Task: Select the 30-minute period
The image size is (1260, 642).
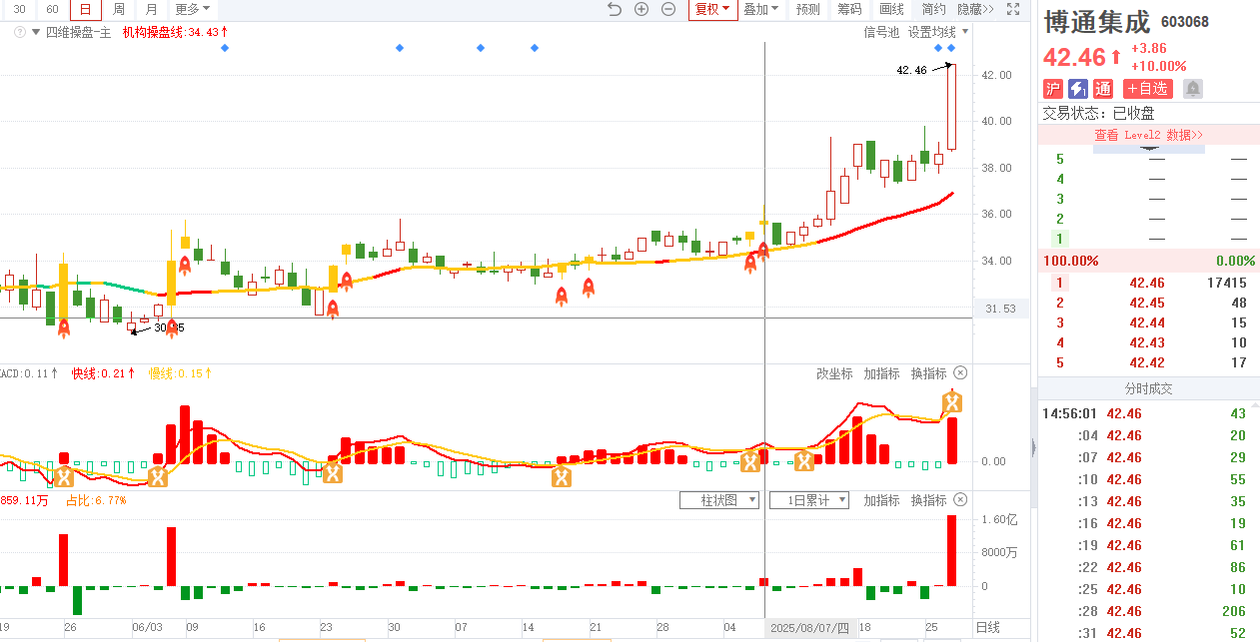Action: tap(19, 9)
